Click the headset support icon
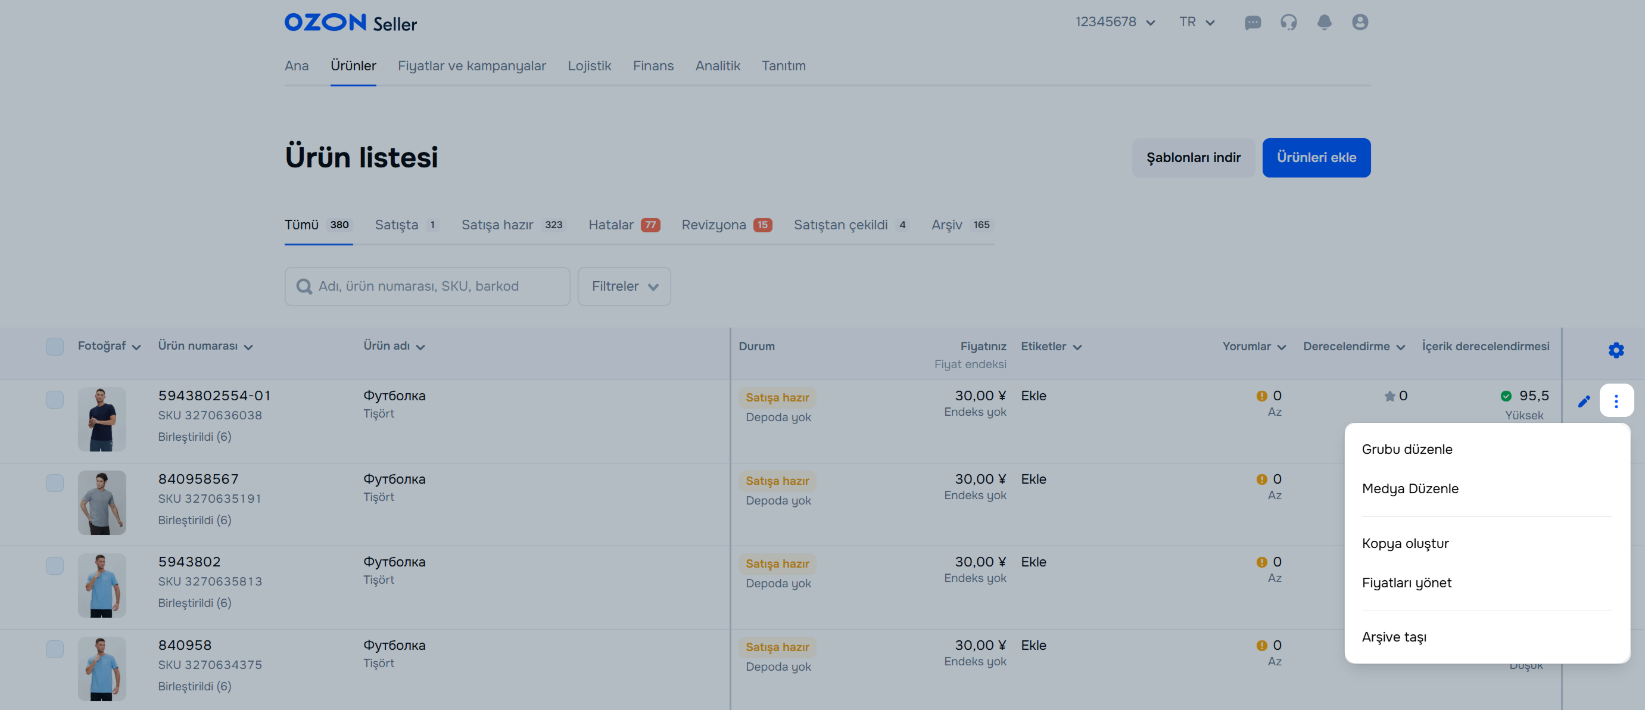The height and width of the screenshot is (710, 1645). click(x=1288, y=23)
